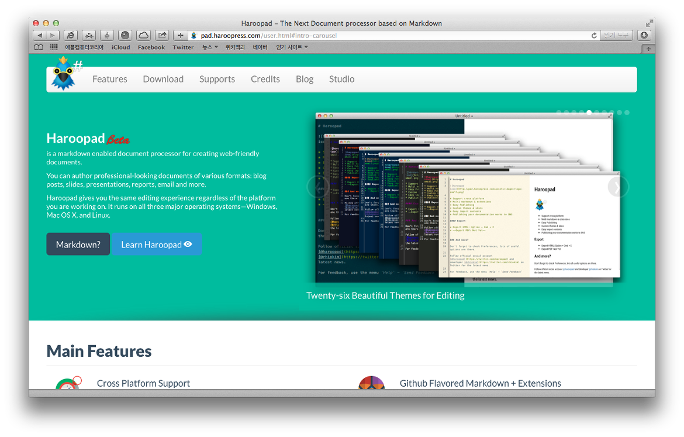Image resolution: width=684 pixels, height=437 pixels.
Task: Reload the page with the refresh icon
Action: click(594, 35)
